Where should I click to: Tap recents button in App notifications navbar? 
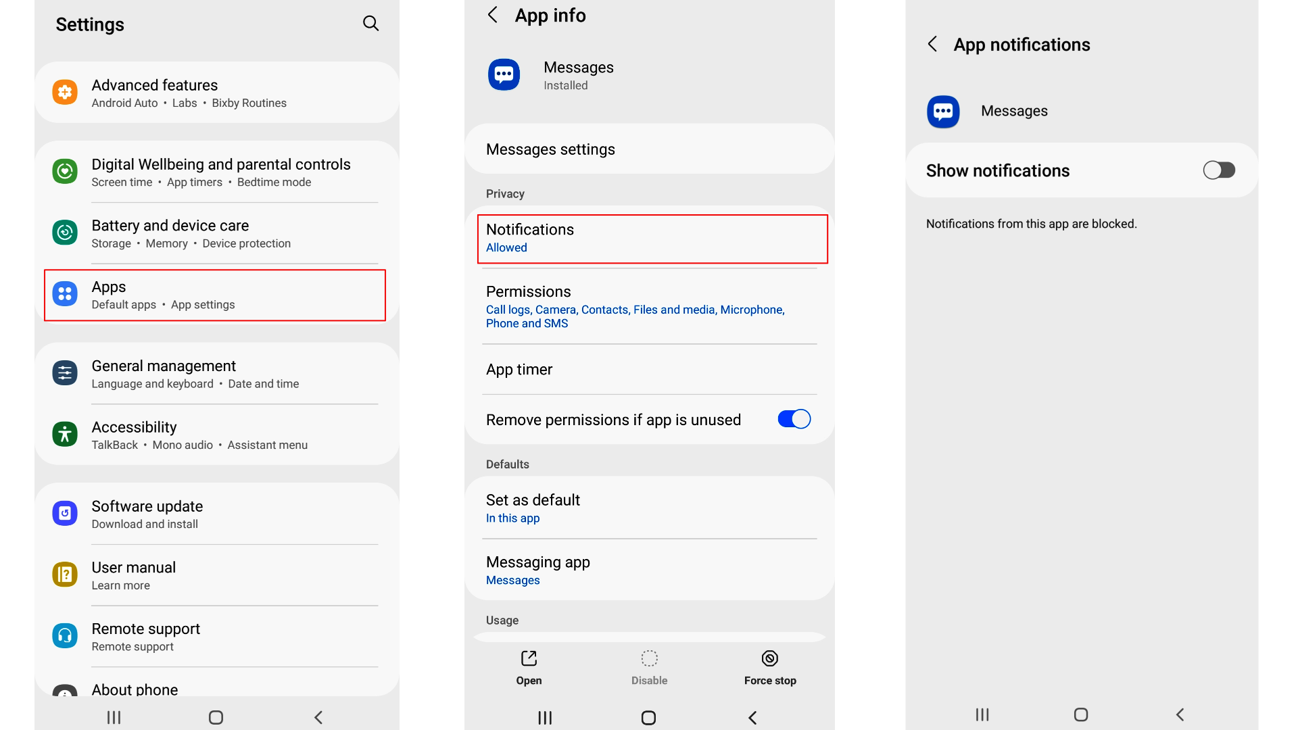pos(982,714)
